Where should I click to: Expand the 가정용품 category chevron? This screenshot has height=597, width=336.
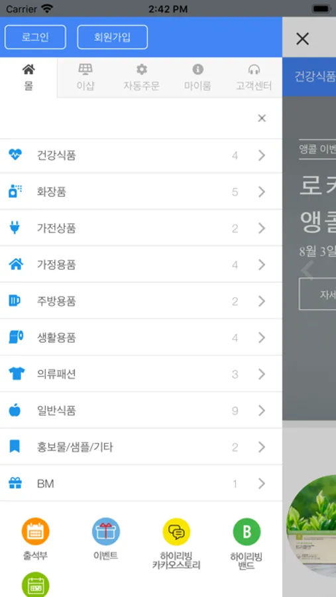pos(262,265)
